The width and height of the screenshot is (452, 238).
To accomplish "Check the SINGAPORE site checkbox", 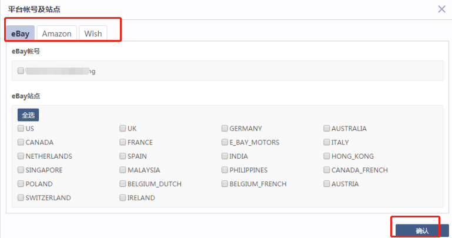I will (x=21, y=170).
